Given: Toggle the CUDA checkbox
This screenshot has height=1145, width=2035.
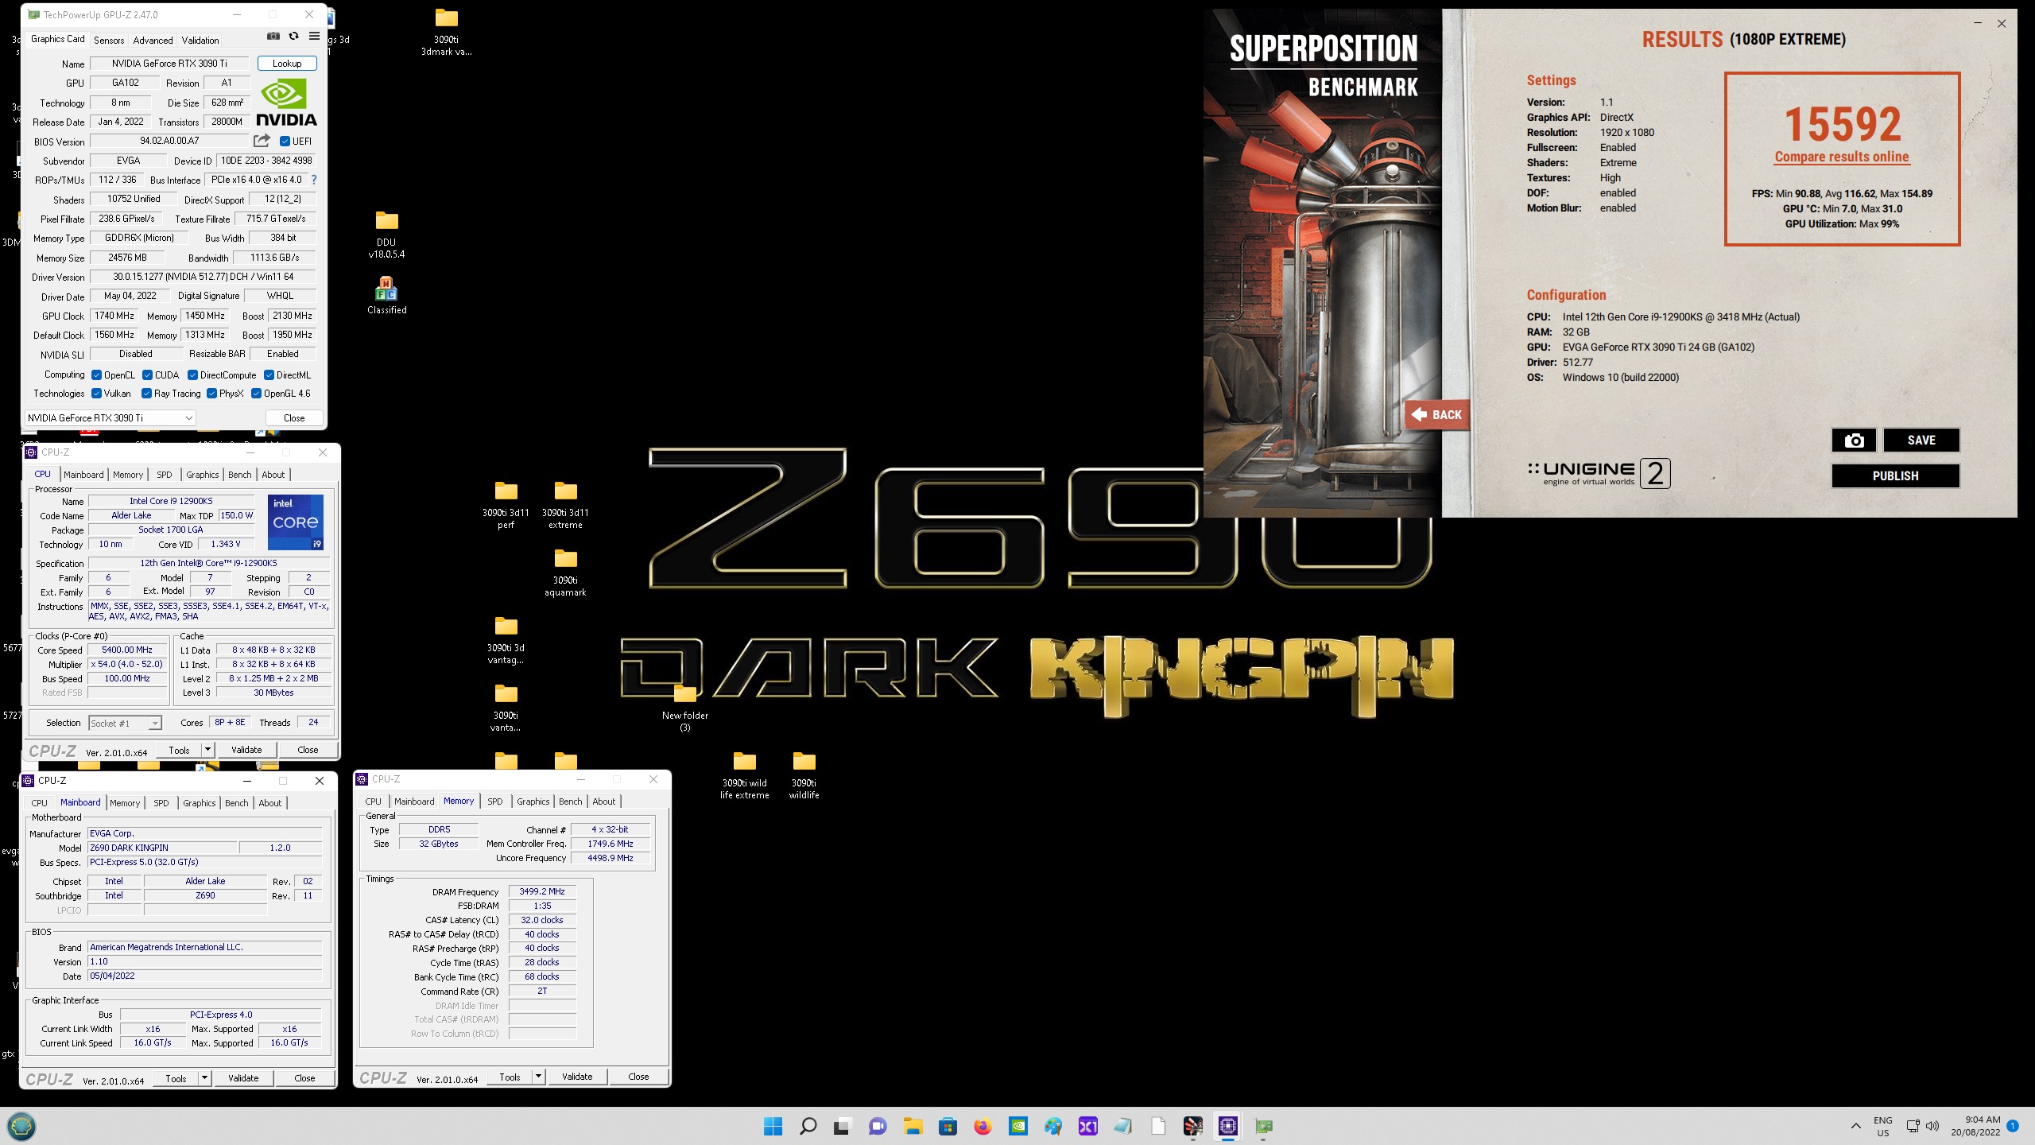Looking at the screenshot, I should 147,375.
